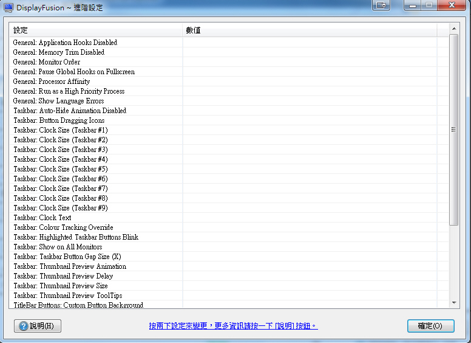Viewport: 471px width, 343px height.
Task: Click the vertical scrollbar thumb
Action: (x=453, y=130)
